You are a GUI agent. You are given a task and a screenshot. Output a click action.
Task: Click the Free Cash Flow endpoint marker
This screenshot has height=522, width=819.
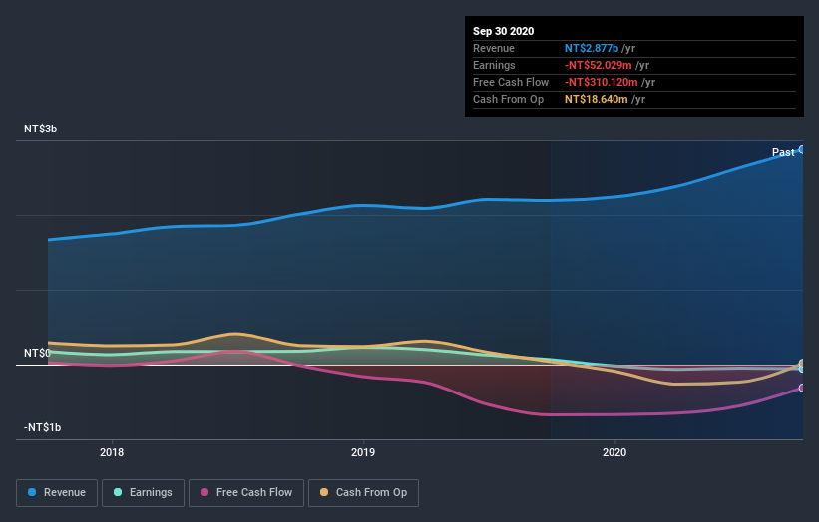point(802,388)
